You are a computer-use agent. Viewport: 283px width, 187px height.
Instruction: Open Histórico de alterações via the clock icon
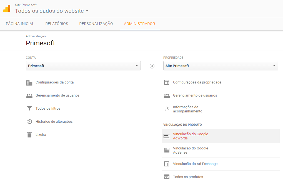pos(29,121)
